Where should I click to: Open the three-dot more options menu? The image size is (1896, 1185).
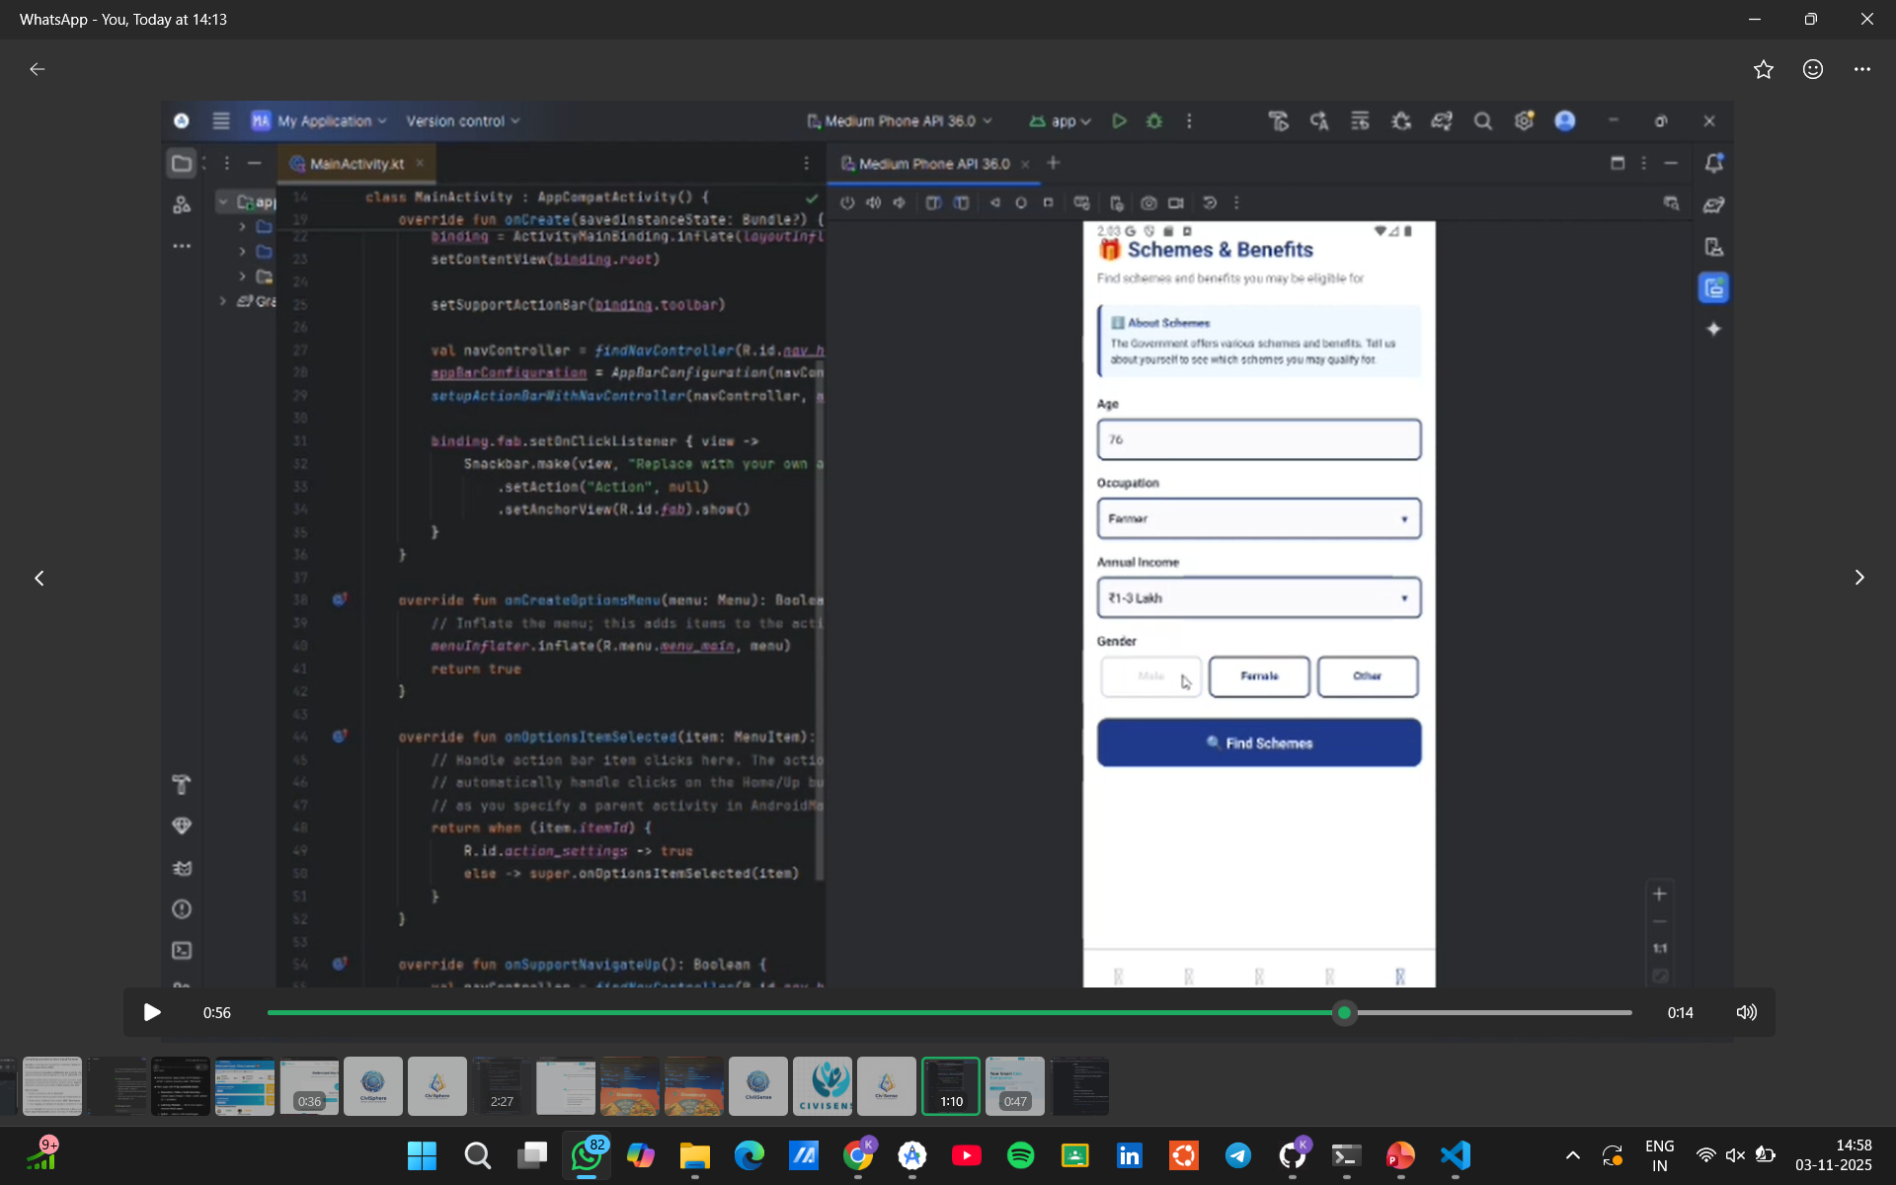[1862, 69]
